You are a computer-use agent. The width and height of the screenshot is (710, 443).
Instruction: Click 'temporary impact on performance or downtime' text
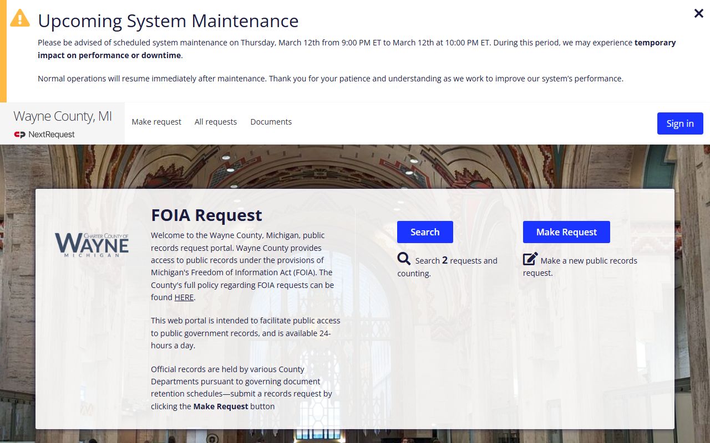[357, 49]
